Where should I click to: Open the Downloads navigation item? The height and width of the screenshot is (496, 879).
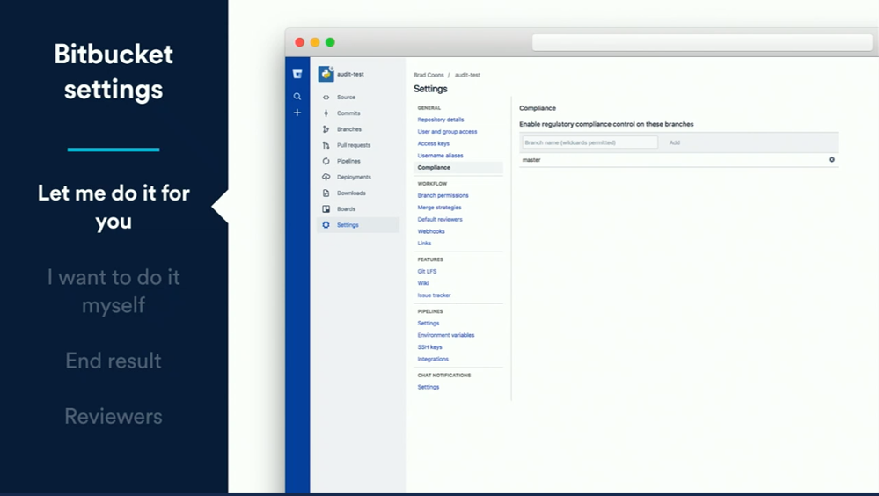[x=351, y=193]
